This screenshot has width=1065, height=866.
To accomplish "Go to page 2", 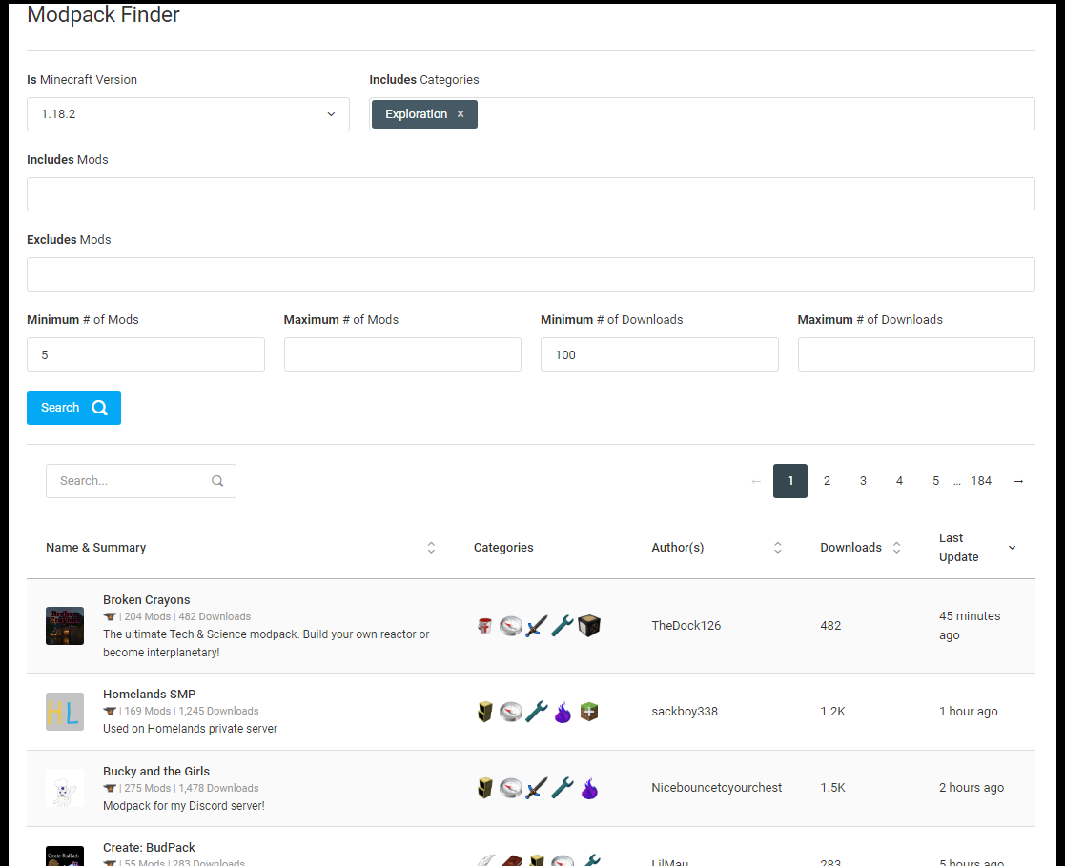I will pos(827,481).
